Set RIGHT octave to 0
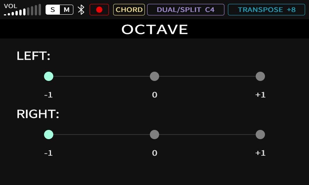Screen dimensions: 309x185 click(x=154, y=135)
